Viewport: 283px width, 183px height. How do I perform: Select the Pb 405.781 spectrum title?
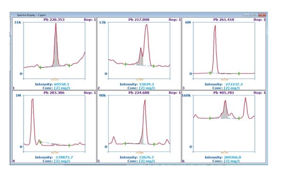point(224,92)
